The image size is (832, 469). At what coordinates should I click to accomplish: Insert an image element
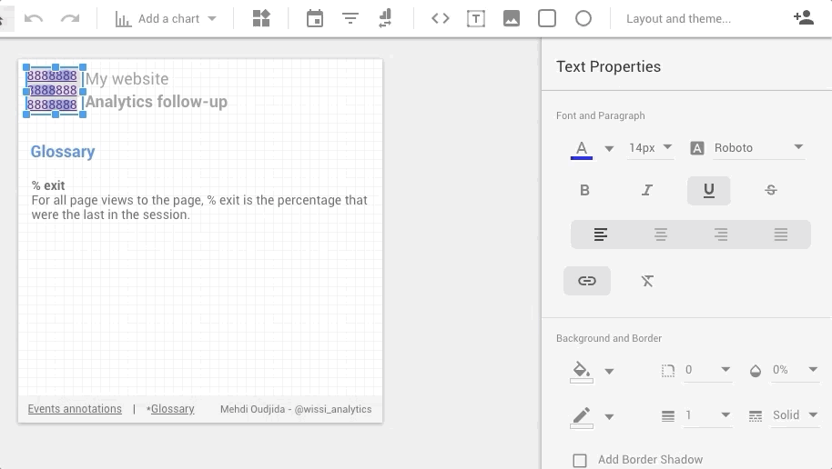coord(512,18)
